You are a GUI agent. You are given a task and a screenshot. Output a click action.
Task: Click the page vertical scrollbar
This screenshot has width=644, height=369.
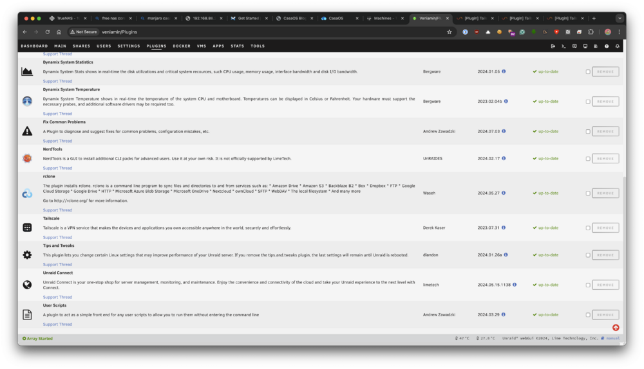click(624, 254)
